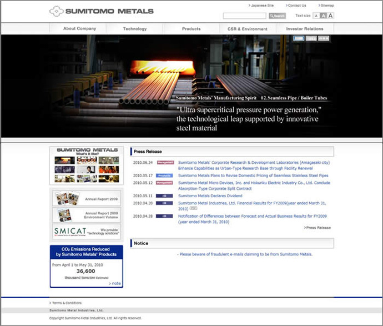
Task: Open the Japanese Site link
Action: click(261, 6)
